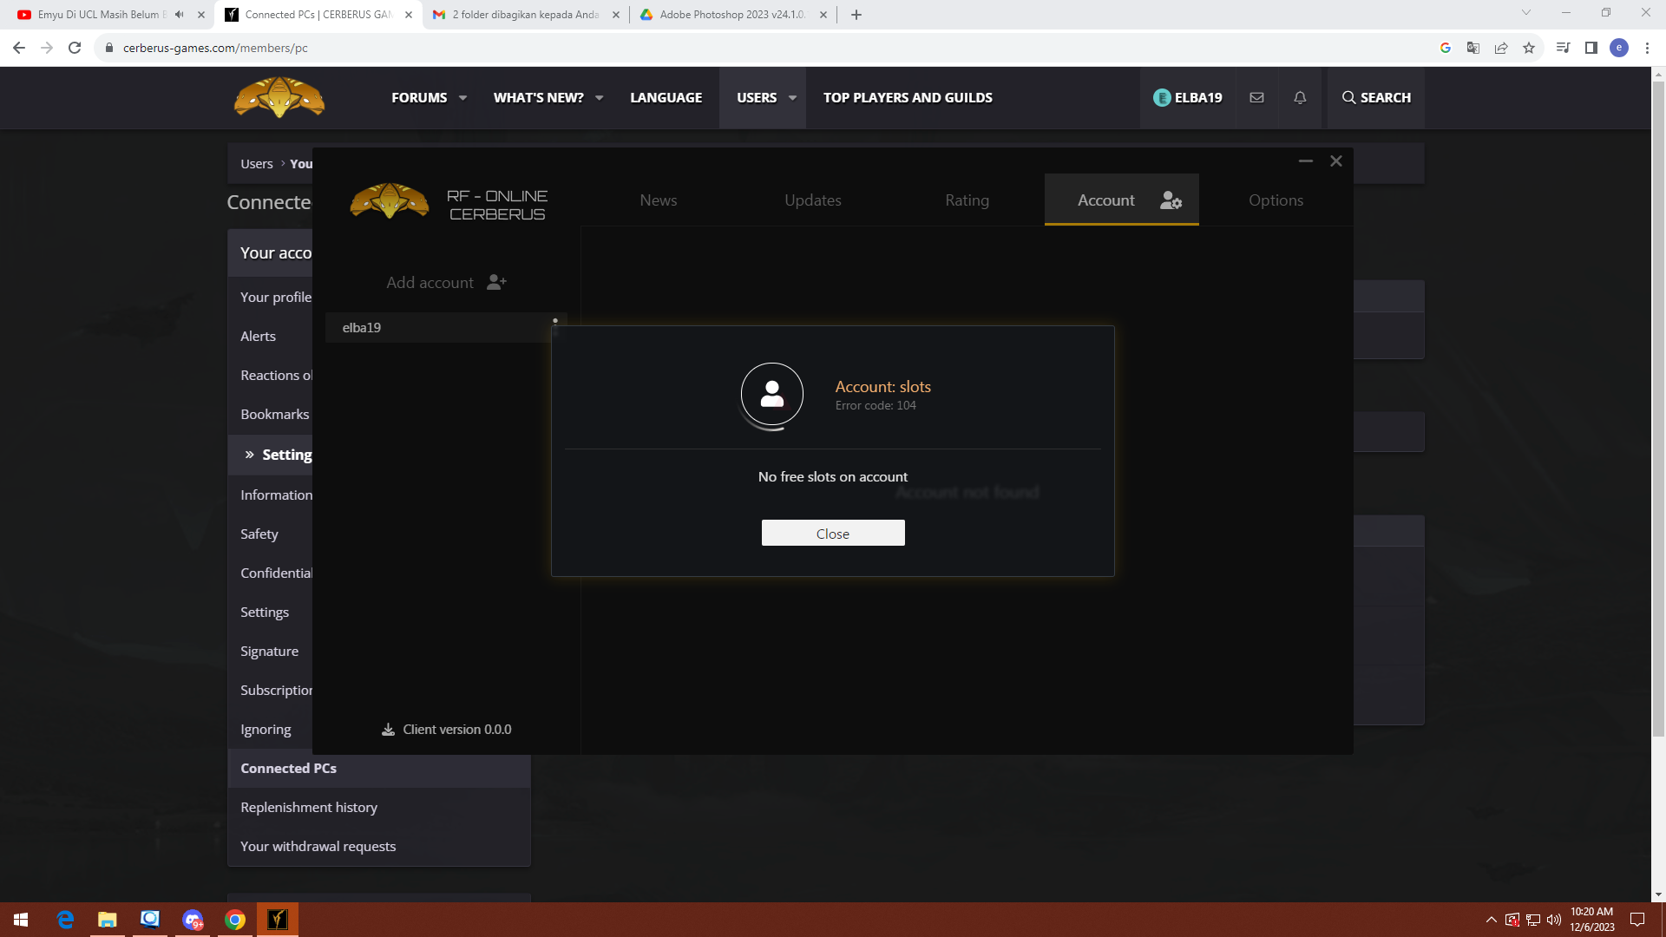Select Connected PCs in the sidebar

[x=379, y=769]
